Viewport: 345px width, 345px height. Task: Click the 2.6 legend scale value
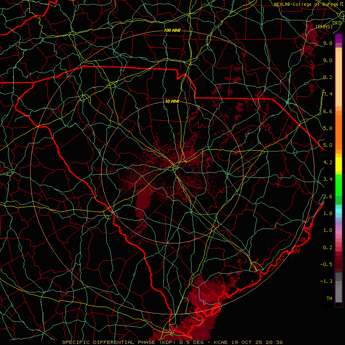pyautogui.click(x=328, y=197)
